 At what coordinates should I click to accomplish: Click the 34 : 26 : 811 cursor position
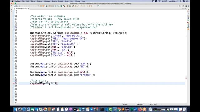153,104
